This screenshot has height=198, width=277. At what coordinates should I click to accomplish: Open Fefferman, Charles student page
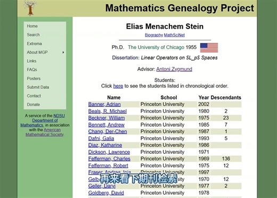click(x=109, y=159)
